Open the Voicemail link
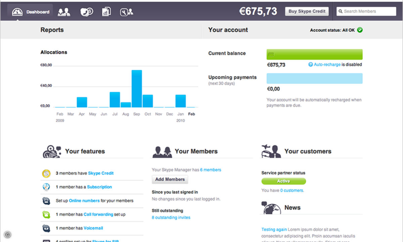Image resolution: width=403 pixels, height=242 pixels. (93, 228)
